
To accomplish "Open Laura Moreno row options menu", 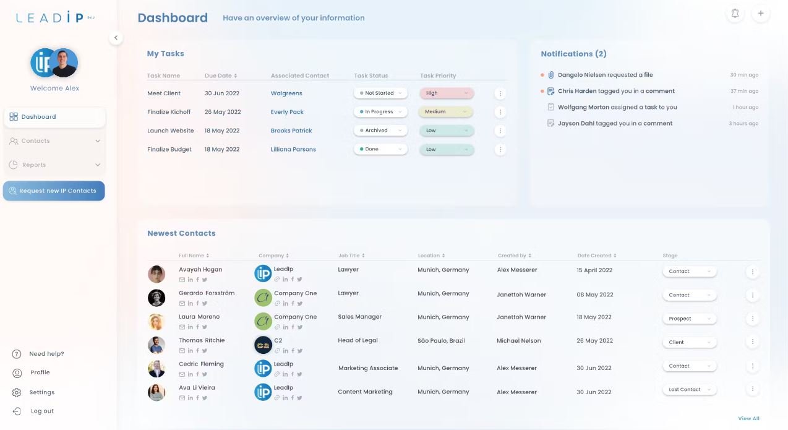I will tap(752, 319).
